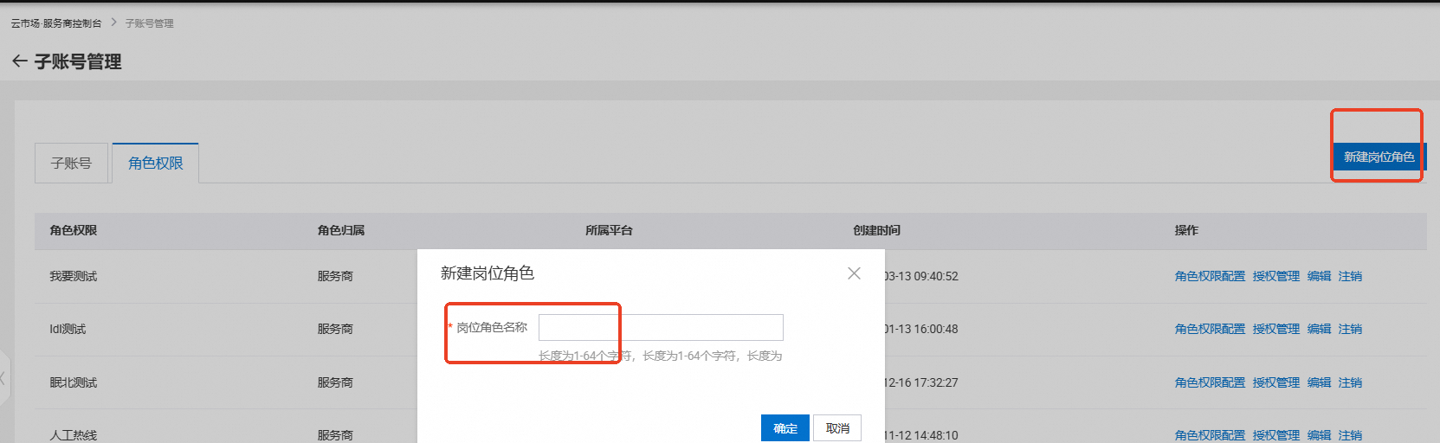Click 注销 in the 眠北测试 row
The width and height of the screenshot is (1440, 443).
(x=1350, y=382)
